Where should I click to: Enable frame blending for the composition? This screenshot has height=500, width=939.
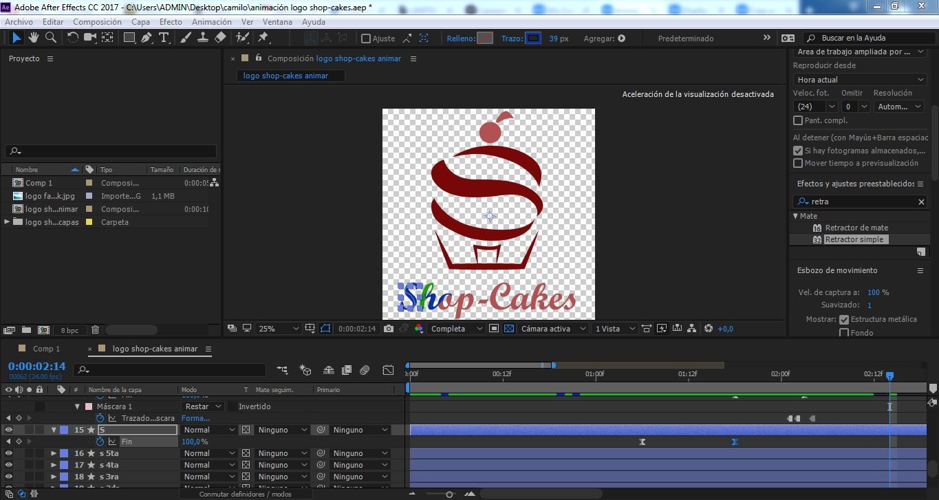(x=347, y=370)
